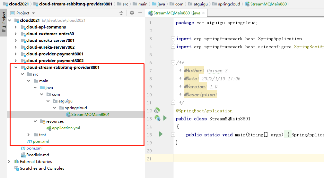Hide the Project panel with minimize dash

point(140,13)
